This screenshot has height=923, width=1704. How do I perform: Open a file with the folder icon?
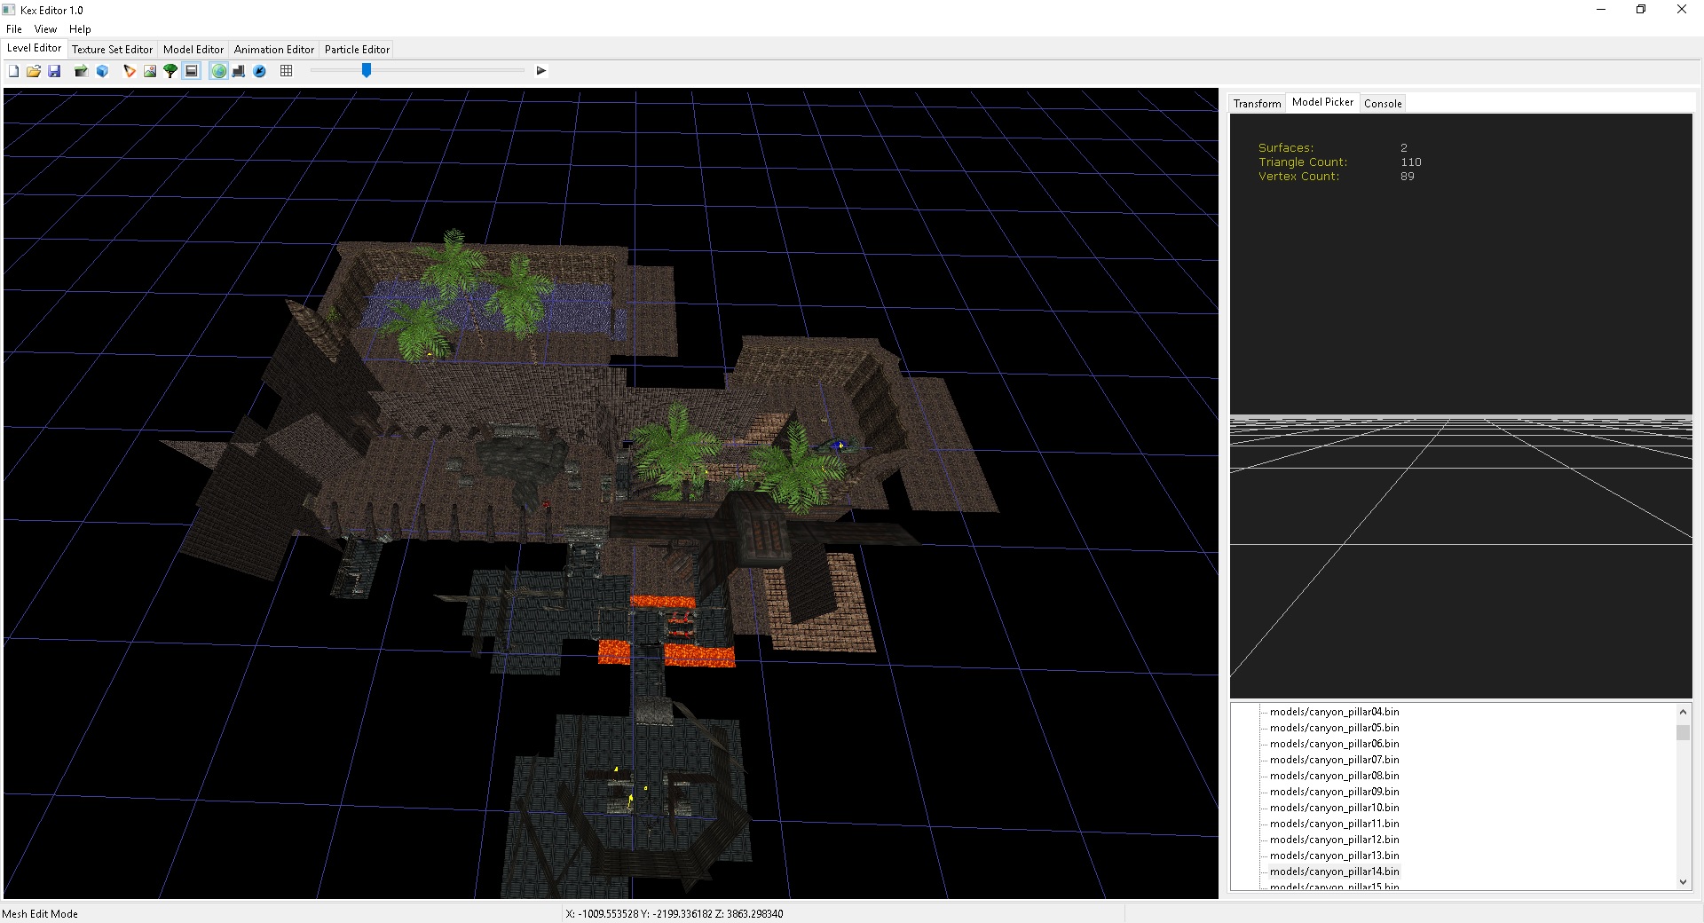point(34,71)
